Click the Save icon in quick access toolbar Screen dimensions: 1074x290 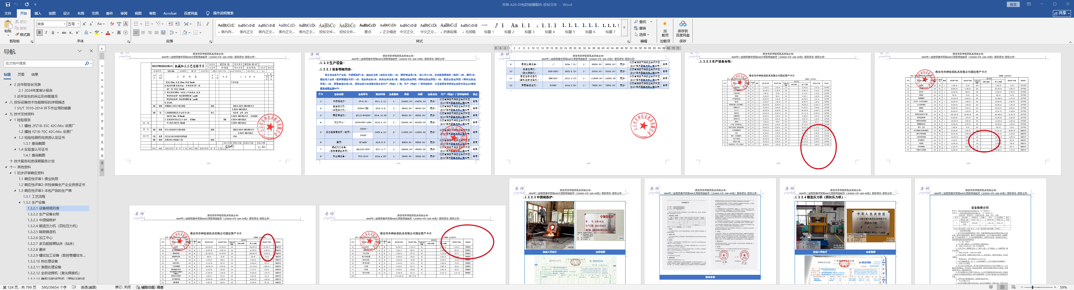[8, 4]
